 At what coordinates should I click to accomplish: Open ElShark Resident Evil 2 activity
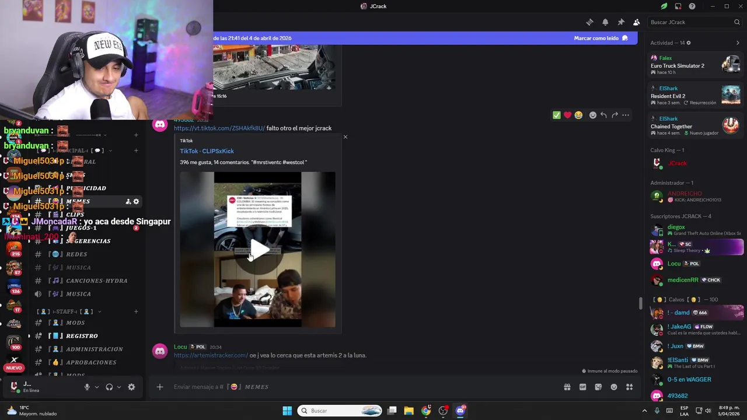coord(696,95)
